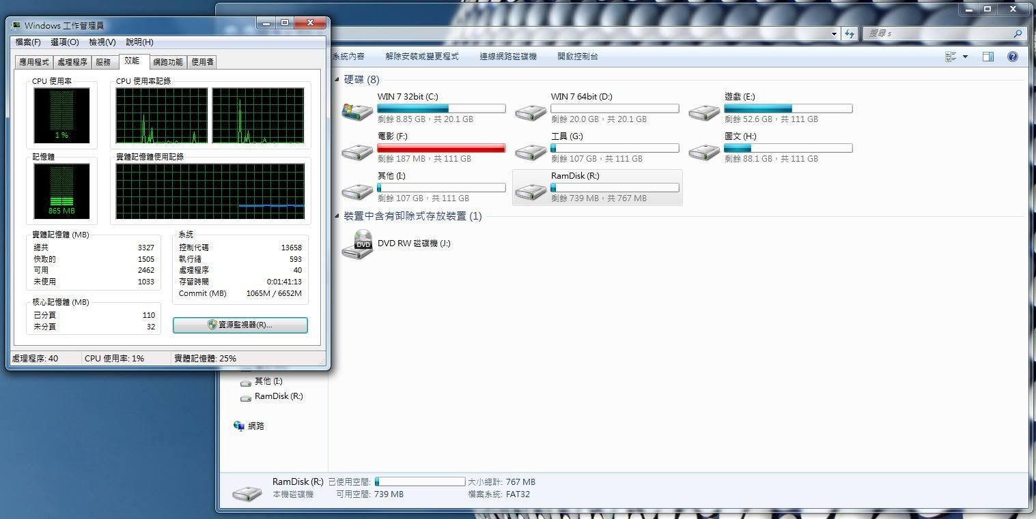Image resolution: width=1036 pixels, height=519 pixels.
Task: Click status bar text 實體記憶體: 25%
Action: point(206,358)
